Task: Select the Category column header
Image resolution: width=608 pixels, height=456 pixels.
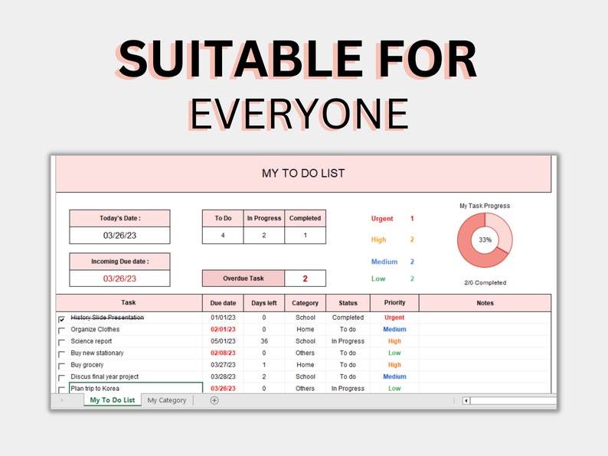Action: tap(306, 303)
